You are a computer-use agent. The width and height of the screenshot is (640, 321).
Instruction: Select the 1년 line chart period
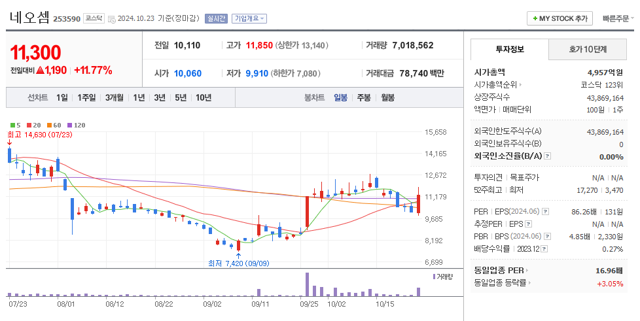pos(139,97)
